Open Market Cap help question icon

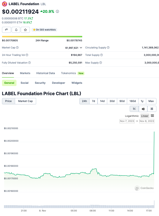coord(17,48)
